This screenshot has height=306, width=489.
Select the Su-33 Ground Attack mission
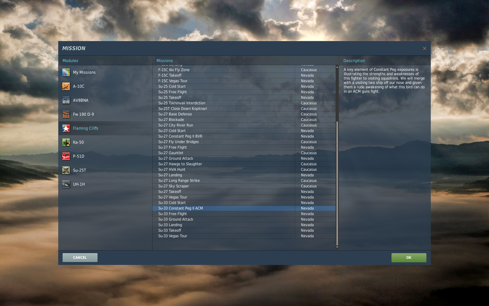point(175,219)
